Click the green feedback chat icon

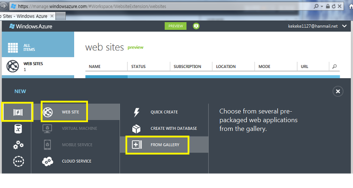point(196,26)
